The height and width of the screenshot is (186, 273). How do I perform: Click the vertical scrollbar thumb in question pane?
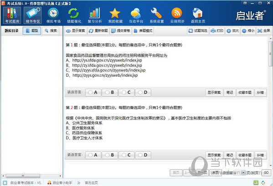click(270, 54)
